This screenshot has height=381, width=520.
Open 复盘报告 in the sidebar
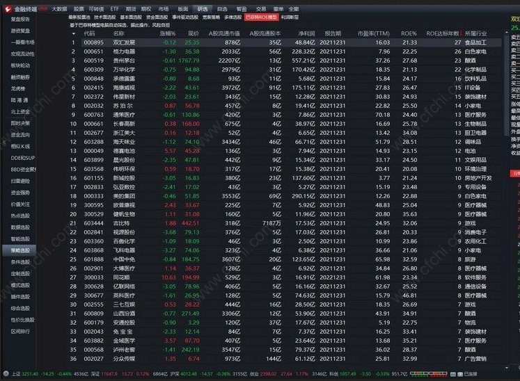(20, 19)
